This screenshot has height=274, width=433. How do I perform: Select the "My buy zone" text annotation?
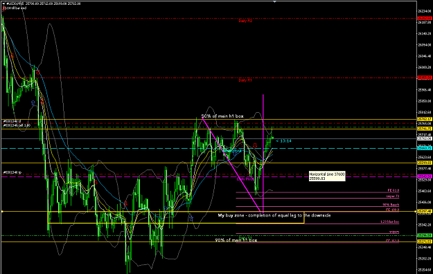(x=274, y=215)
